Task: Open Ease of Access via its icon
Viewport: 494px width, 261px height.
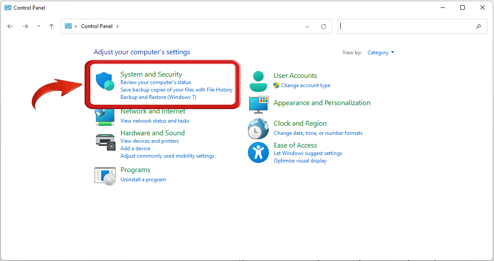Action: [258, 152]
